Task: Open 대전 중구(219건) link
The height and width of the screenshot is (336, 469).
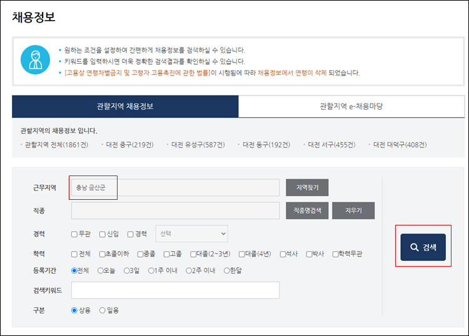Action: click(x=130, y=145)
